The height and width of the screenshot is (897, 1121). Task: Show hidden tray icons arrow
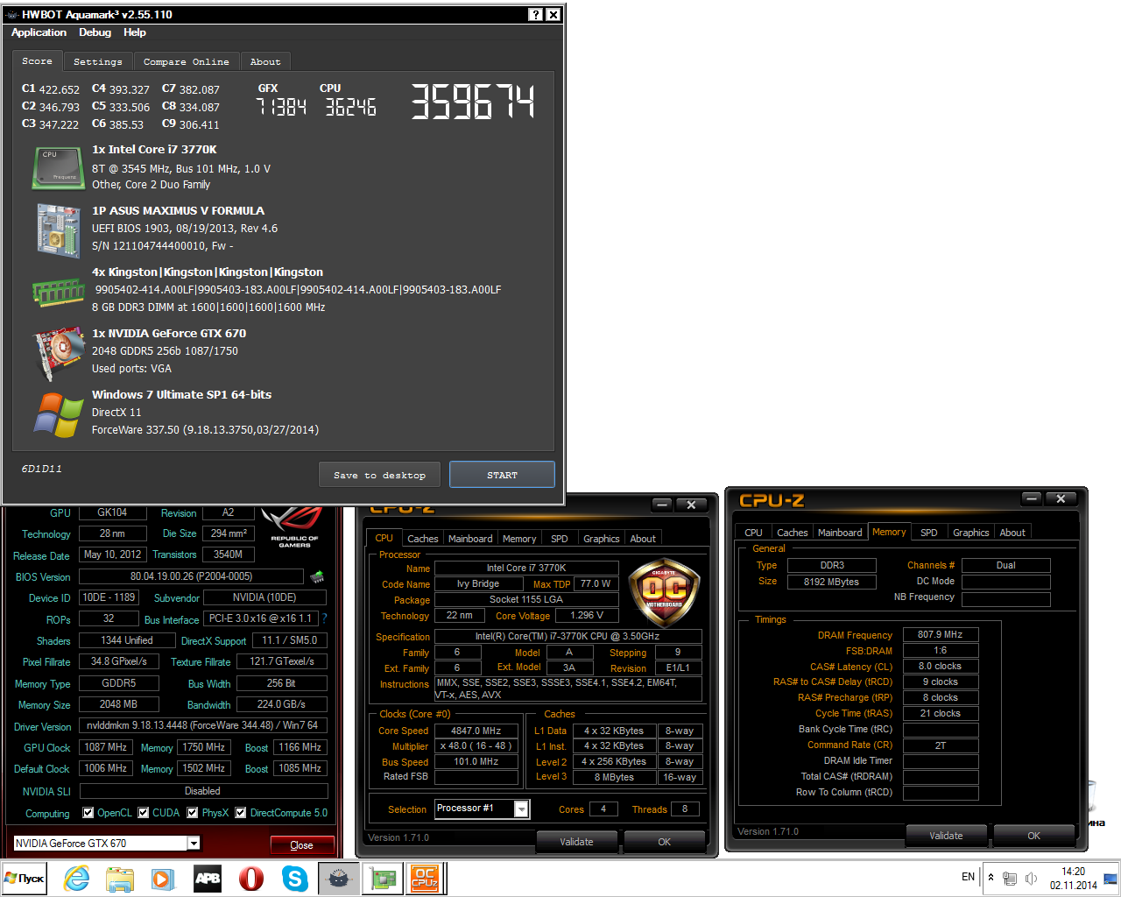tap(991, 877)
